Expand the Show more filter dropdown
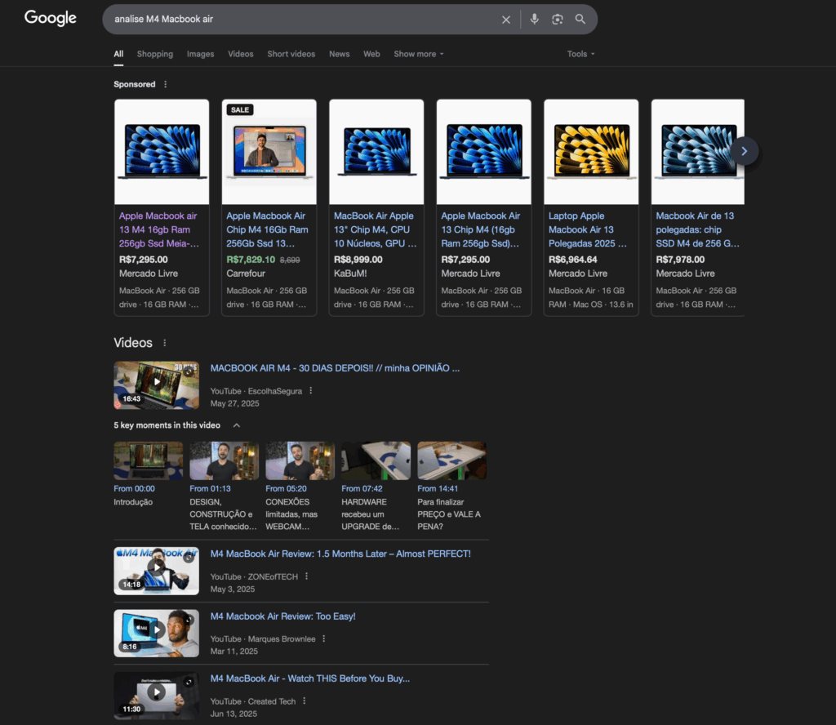The image size is (836, 725). [x=418, y=54]
